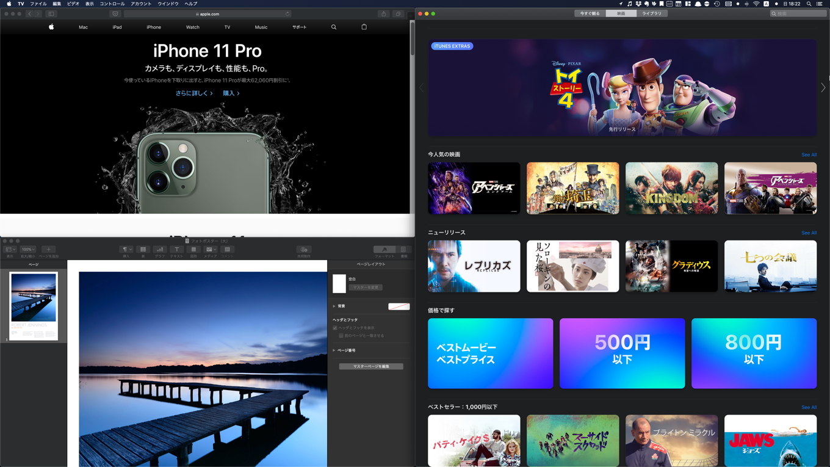Open the Document (書類) inspector in Pages
Image resolution: width=830 pixels, height=467 pixels.
[x=403, y=249]
